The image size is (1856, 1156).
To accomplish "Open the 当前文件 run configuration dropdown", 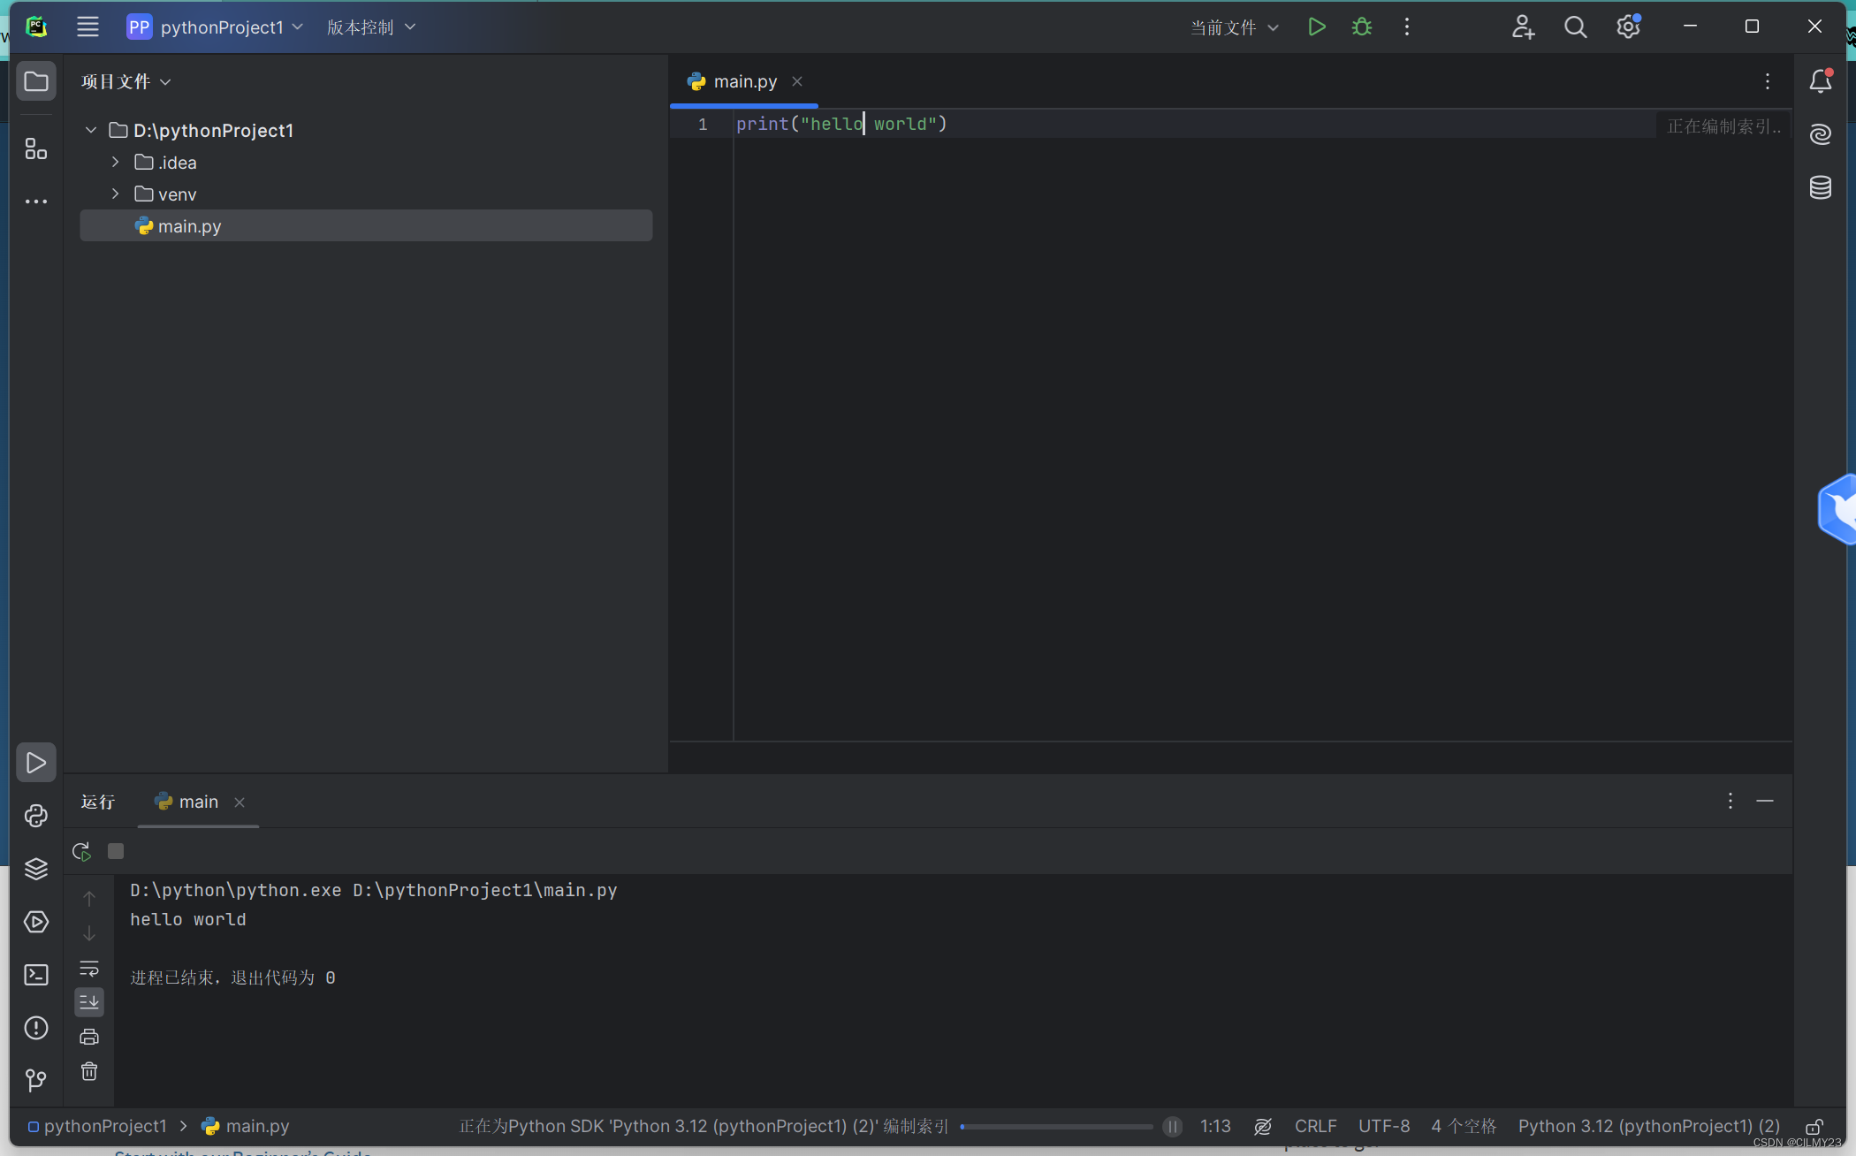I will point(1234,27).
